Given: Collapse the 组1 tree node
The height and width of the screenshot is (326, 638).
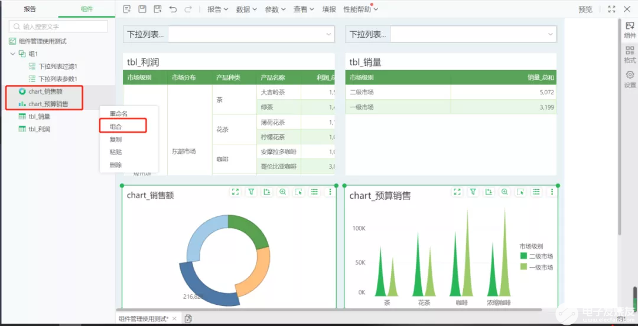Looking at the screenshot, I should (13, 54).
